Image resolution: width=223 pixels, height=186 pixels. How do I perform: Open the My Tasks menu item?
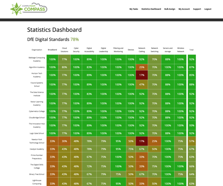(x=133, y=9)
